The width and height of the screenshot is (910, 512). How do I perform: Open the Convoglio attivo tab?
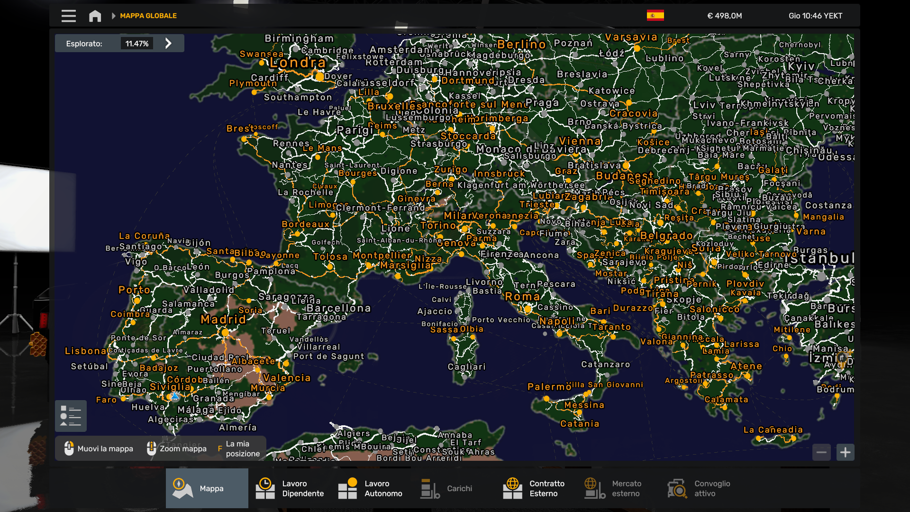click(x=702, y=488)
